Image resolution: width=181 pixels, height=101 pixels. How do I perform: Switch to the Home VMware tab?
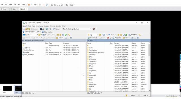pyautogui.click(x=5, y=9)
